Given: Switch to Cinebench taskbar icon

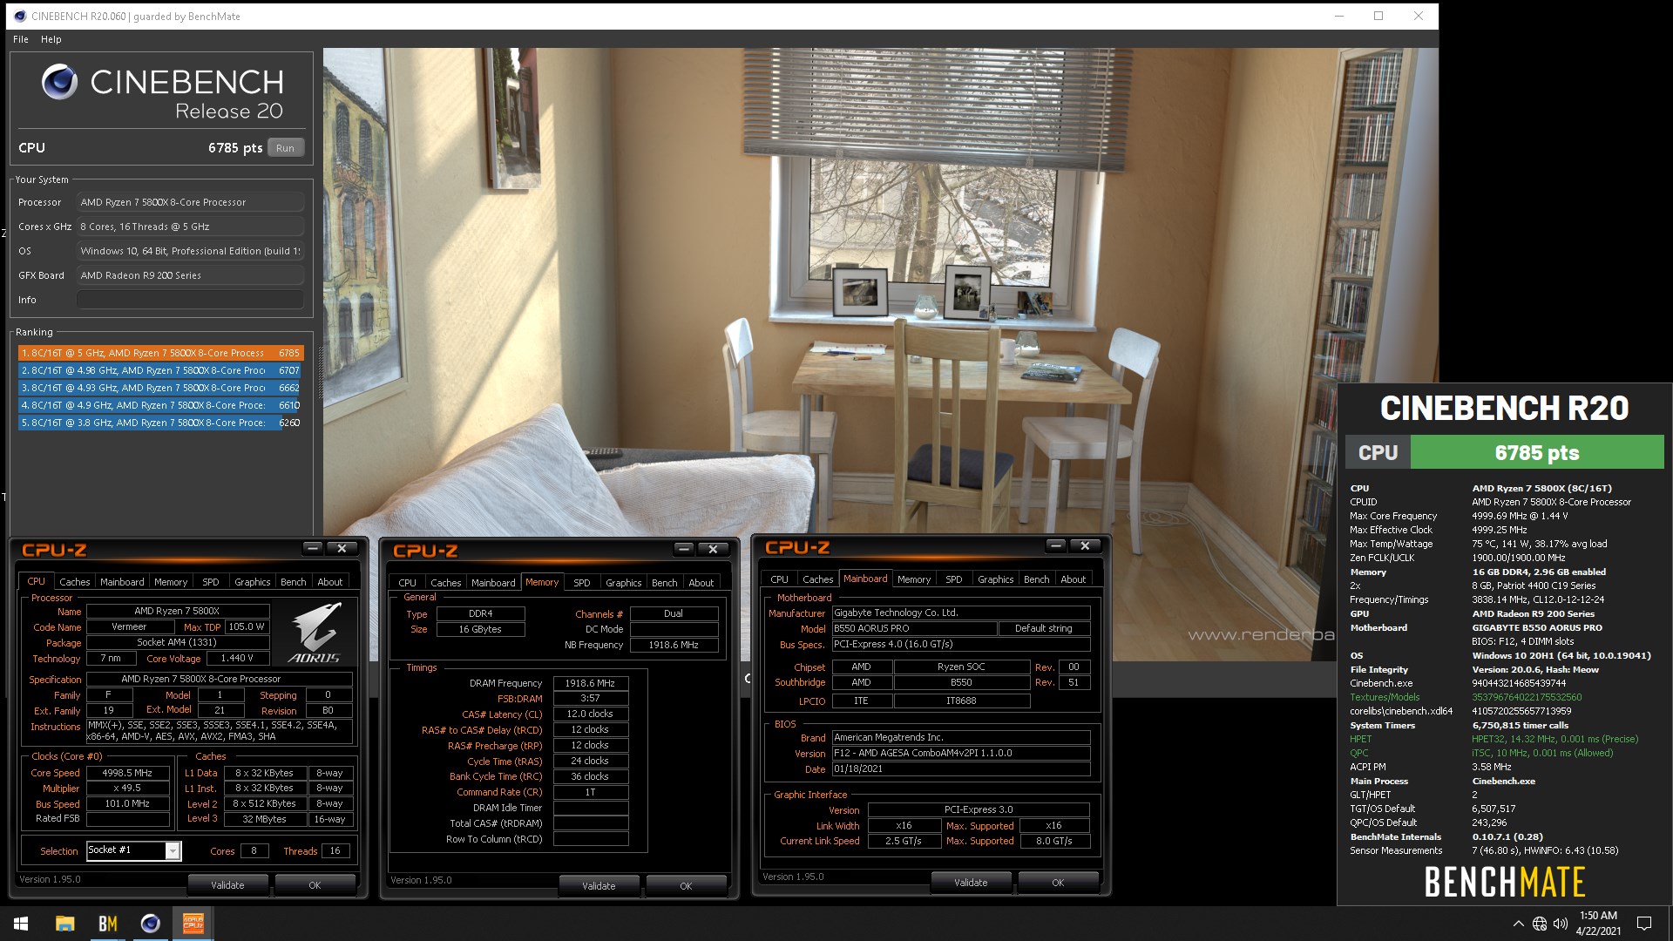Looking at the screenshot, I should (150, 924).
